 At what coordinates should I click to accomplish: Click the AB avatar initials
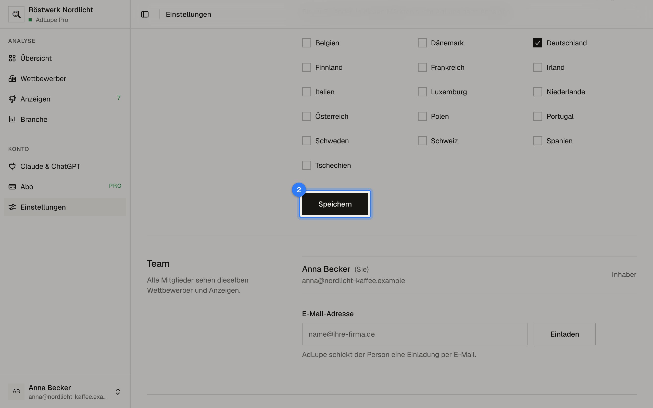tap(16, 391)
